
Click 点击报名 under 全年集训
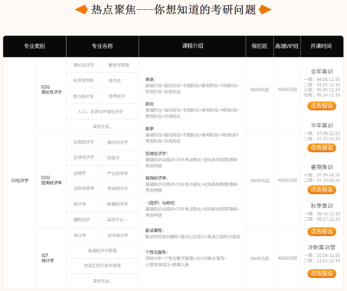(322, 106)
